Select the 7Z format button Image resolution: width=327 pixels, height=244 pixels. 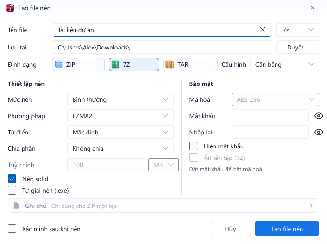[134, 64]
